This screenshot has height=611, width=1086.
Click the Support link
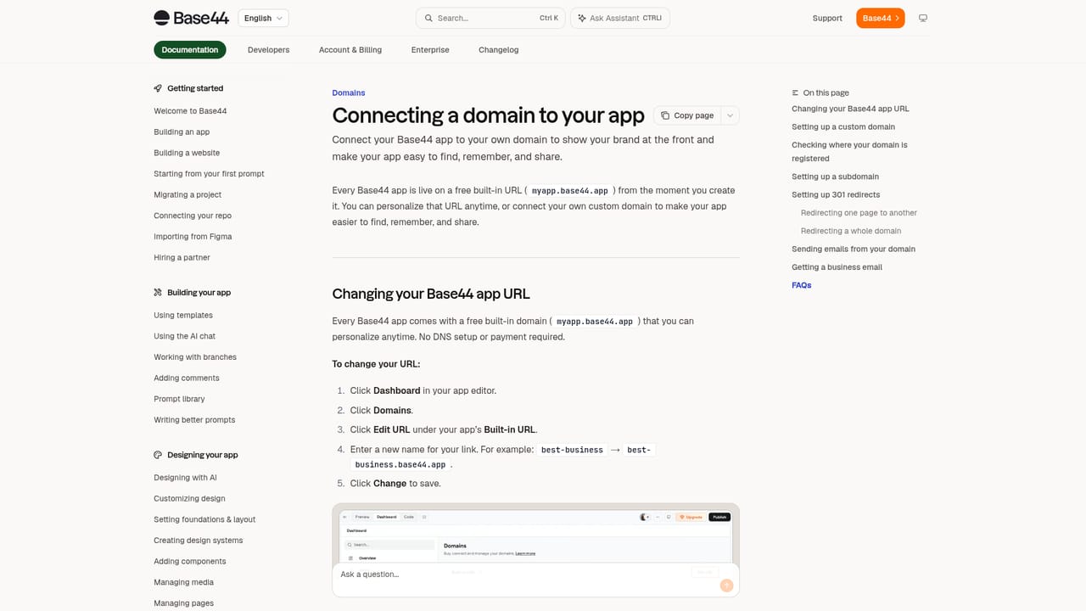827,18
